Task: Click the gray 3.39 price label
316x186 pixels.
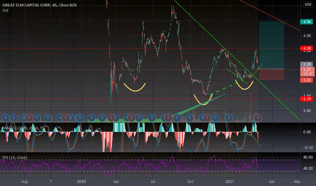Action: [x=307, y=64]
